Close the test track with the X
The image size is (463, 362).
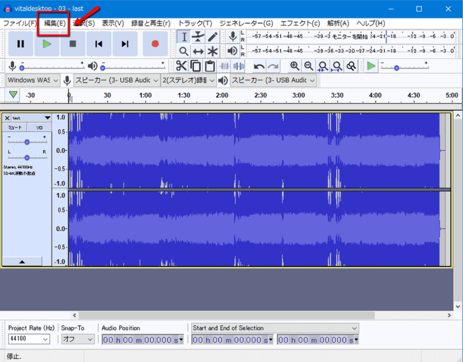coord(7,118)
